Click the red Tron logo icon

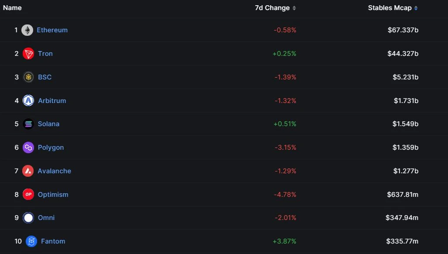(28, 54)
